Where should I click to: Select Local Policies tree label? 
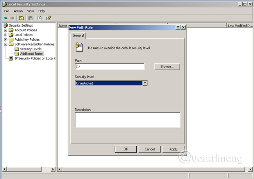[x=23, y=35]
